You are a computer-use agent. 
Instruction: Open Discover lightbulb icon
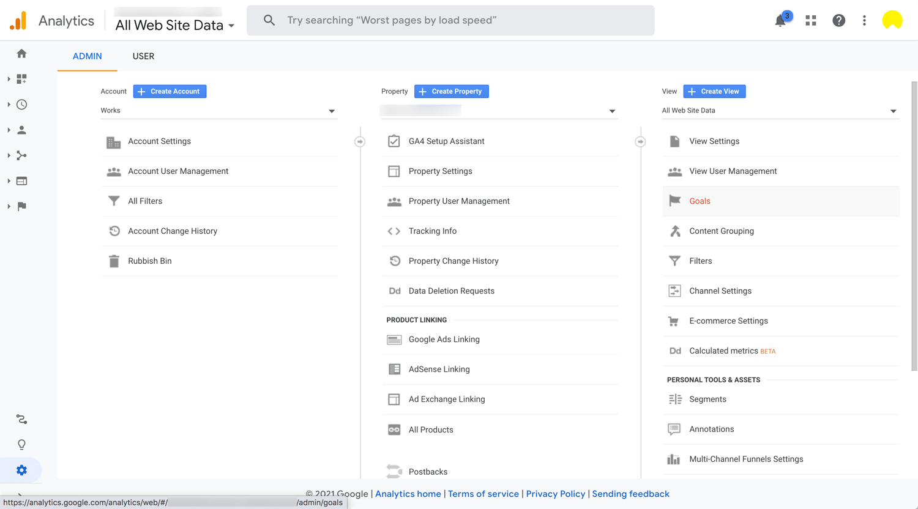pyautogui.click(x=21, y=445)
